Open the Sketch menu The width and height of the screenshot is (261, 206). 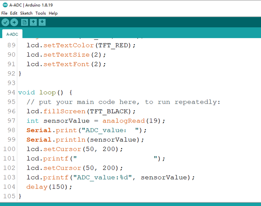click(26, 13)
